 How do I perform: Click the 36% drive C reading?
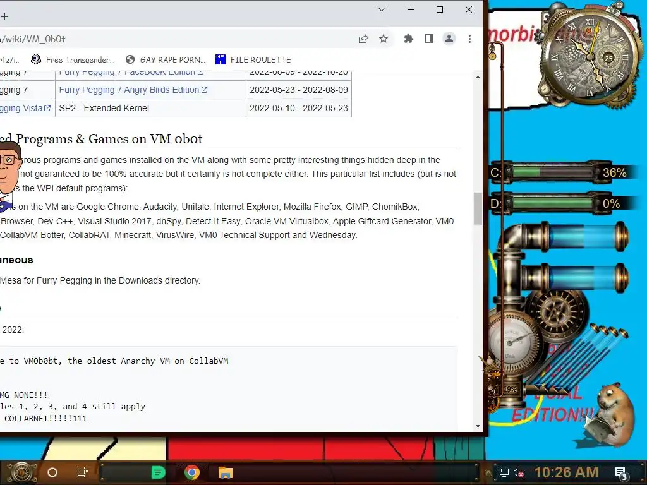tap(614, 172)
